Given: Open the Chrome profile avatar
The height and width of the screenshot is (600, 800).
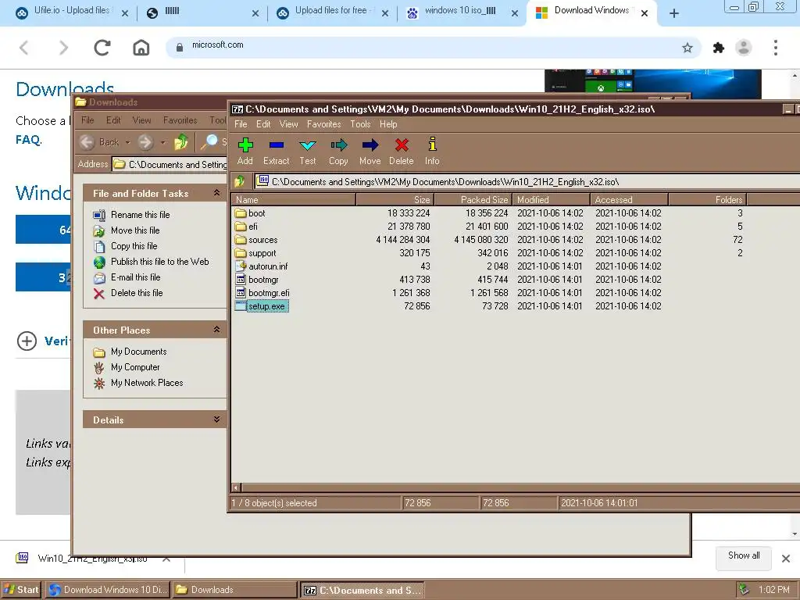Looking at the screenshot, I should click(744, 48).
